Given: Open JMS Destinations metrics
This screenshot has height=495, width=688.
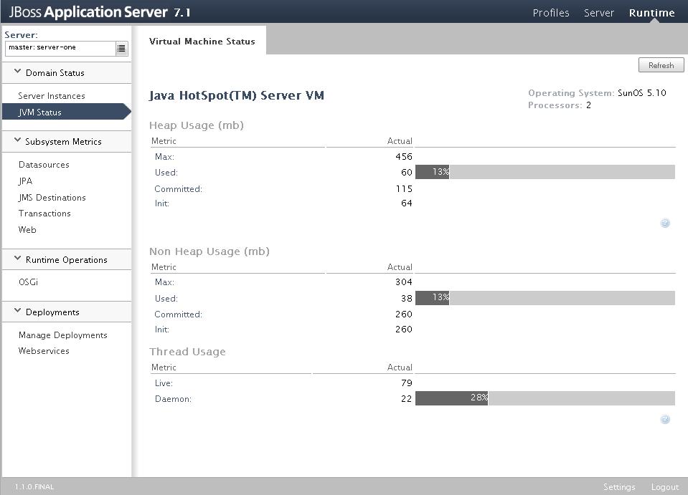Looking at the screenshot, I should click(x=52, y=198).
